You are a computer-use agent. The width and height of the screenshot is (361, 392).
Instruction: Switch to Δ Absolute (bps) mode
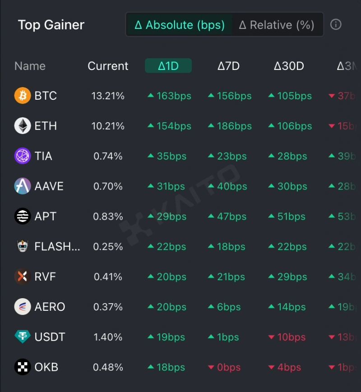click(x=180, y=25)
